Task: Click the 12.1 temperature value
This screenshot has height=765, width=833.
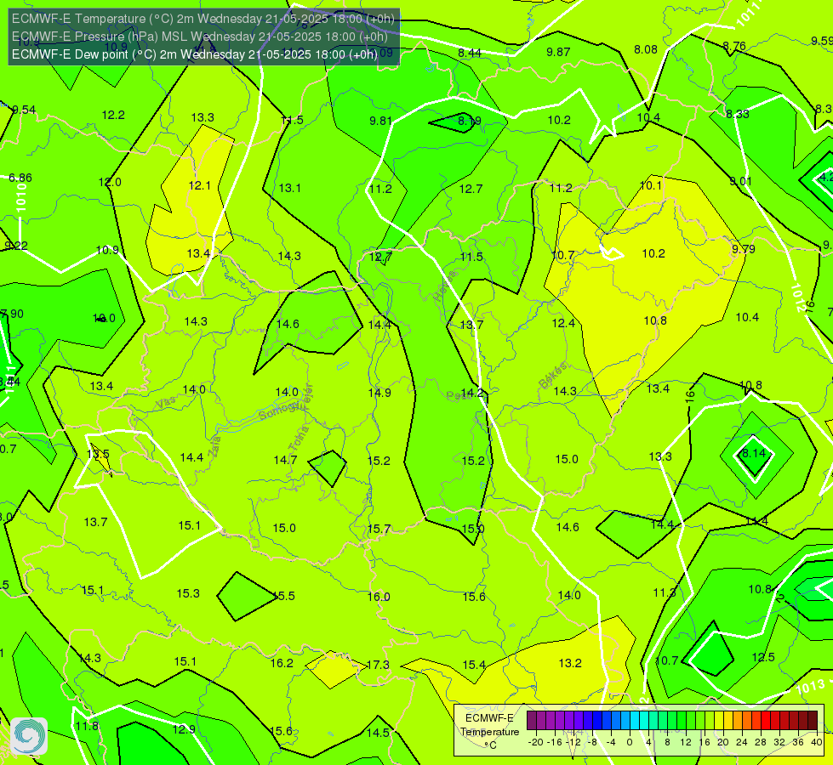Action: [x=199, y=185]
